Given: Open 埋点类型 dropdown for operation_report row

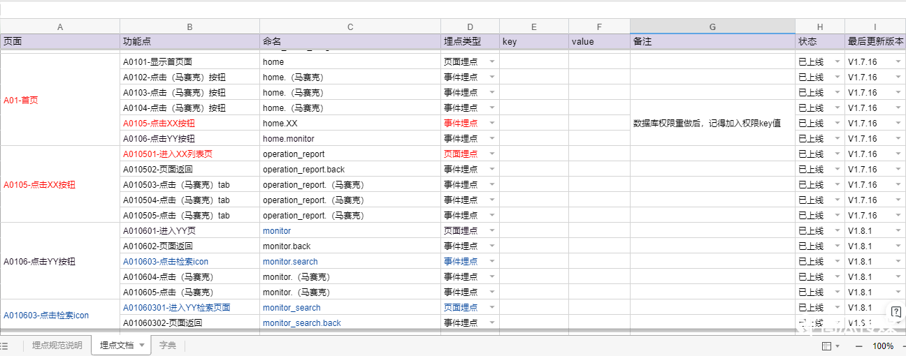Looking at the screenshot, I should click(x=491, y=154).
